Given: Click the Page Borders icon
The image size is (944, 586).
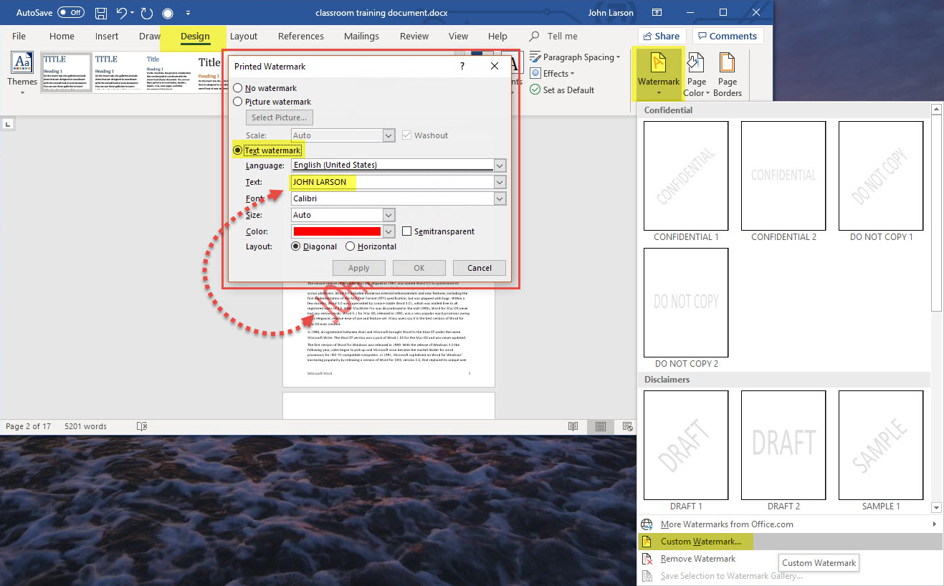Looking at the screenshot, I should point(727,64).
